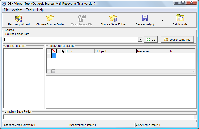Click the e-mail preview pane

121,92
